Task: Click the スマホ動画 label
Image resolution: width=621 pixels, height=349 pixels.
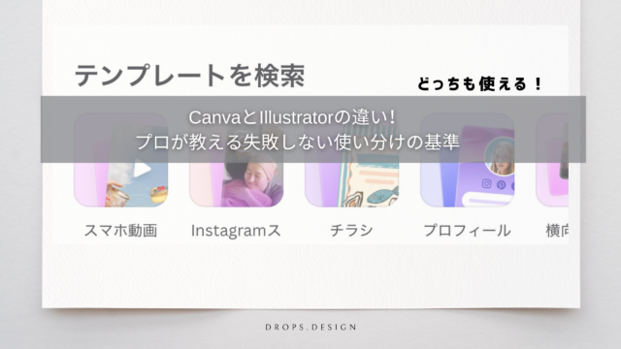Action: pos(120,231)
